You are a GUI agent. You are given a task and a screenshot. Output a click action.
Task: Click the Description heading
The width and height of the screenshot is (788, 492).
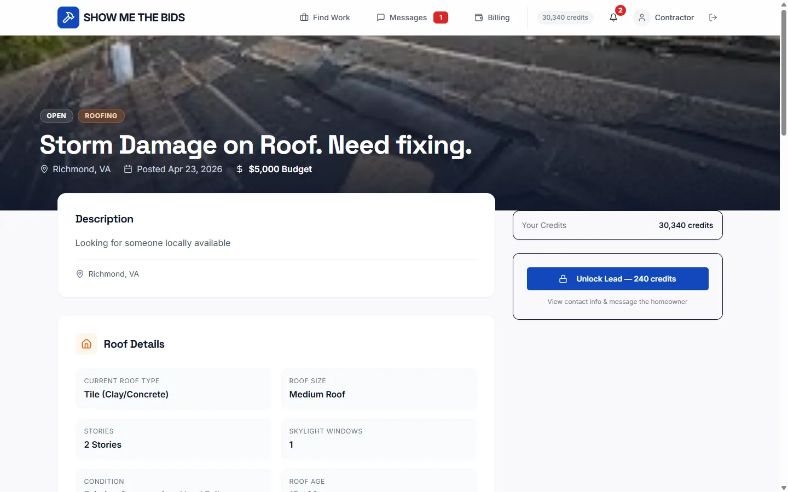(x=105, y=219)
